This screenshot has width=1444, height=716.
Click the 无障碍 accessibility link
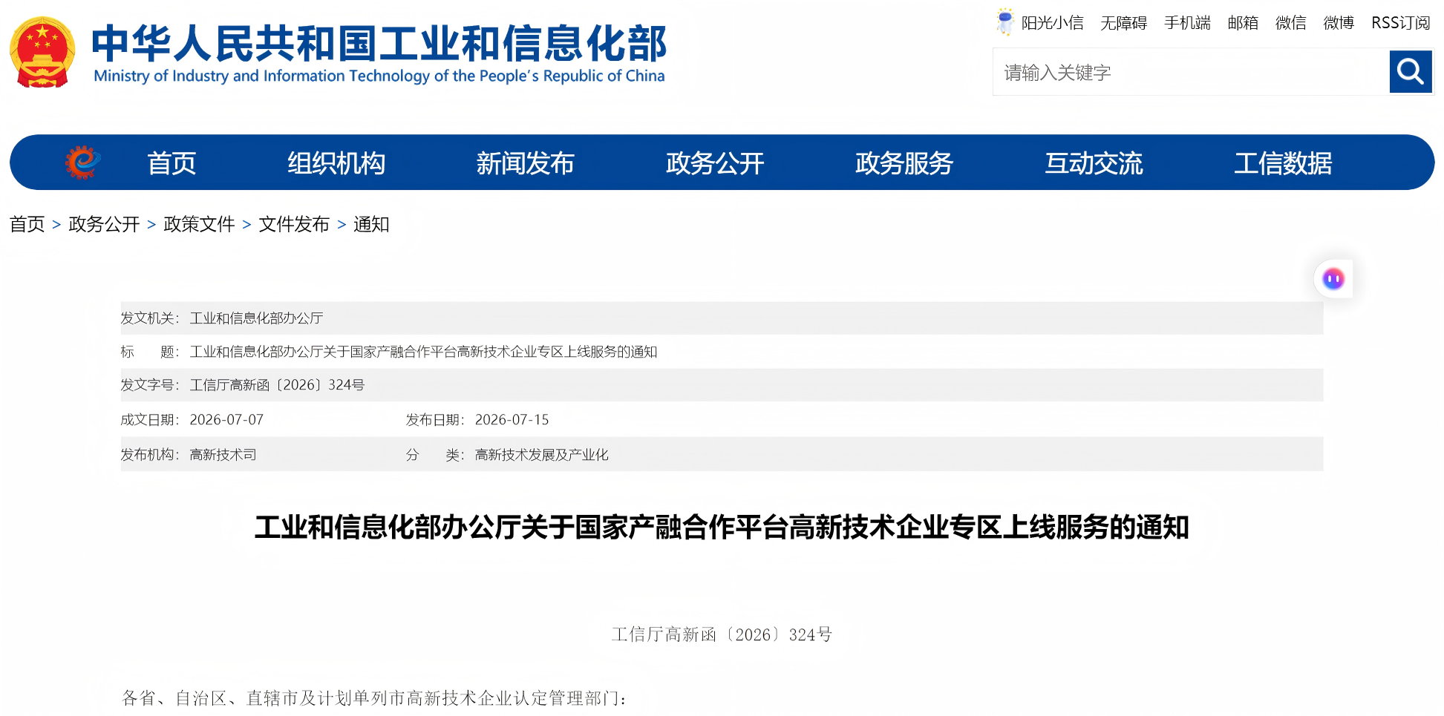[1123, 23]
